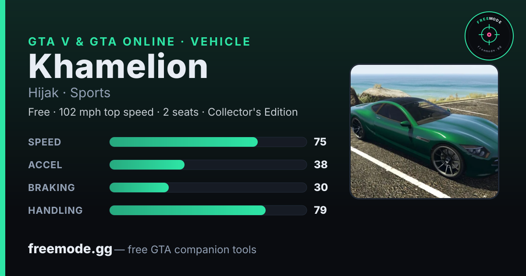Open the green Khamelion car thumbnail

click(x=424, y=131)
